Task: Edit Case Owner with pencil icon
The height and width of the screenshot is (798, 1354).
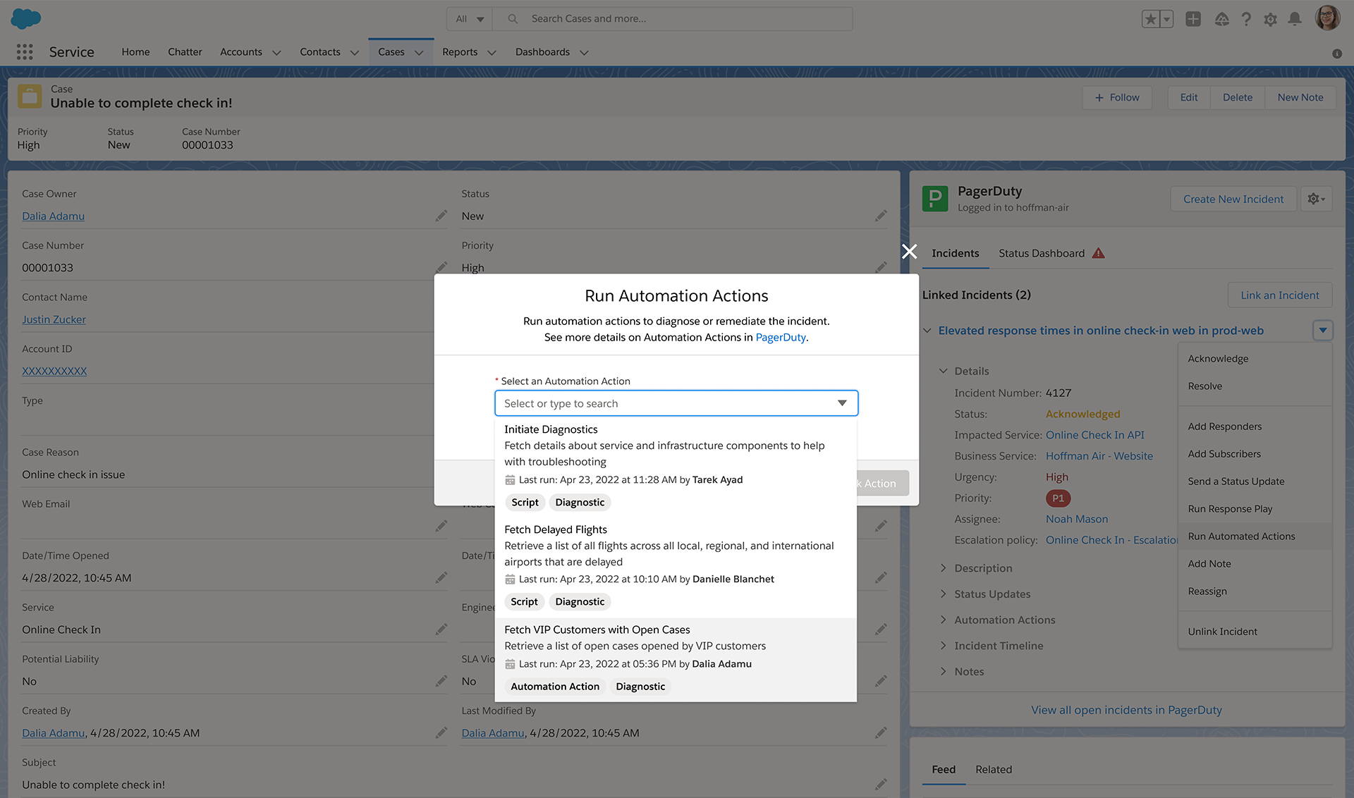Action: click(x=441, y=216)
